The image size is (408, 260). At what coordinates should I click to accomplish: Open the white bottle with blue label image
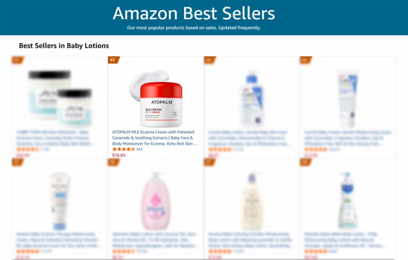(x=347, y=201)
